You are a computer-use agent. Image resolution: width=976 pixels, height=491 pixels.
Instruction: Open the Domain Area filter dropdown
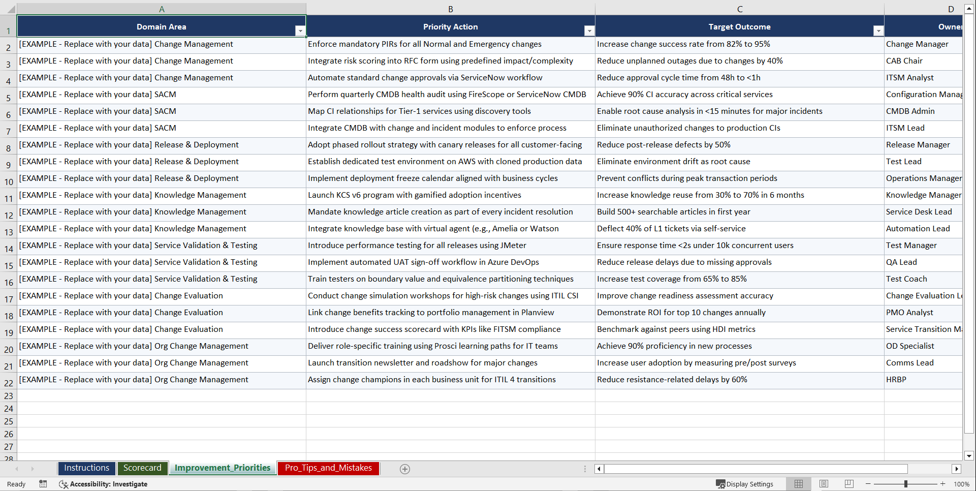click(x=300, y=30)
